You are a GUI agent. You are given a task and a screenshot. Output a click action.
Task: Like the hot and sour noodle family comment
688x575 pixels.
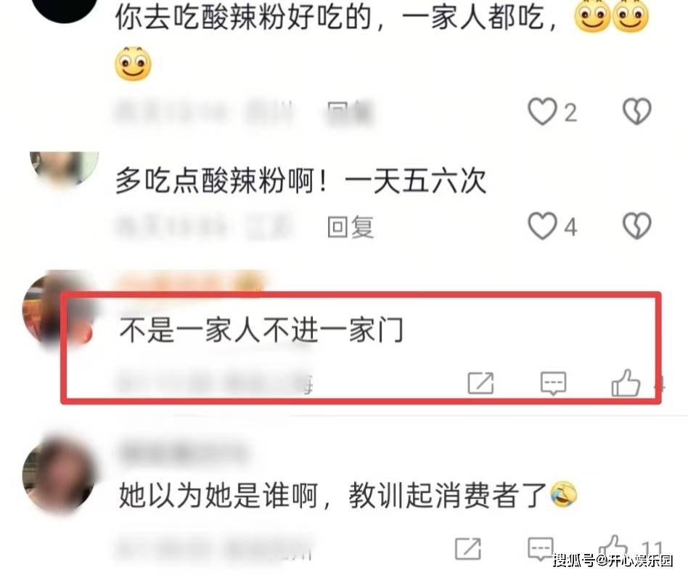click(x=542, y=112)
